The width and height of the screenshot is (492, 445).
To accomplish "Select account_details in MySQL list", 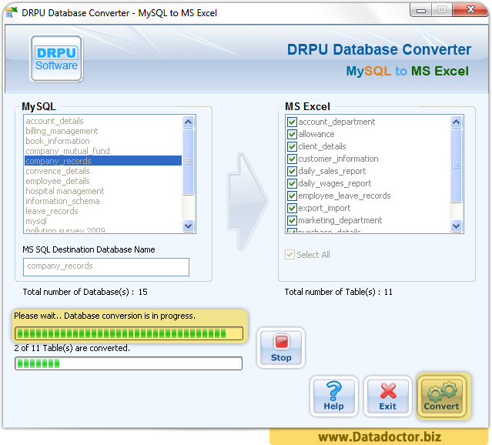I will click(103, 121).
